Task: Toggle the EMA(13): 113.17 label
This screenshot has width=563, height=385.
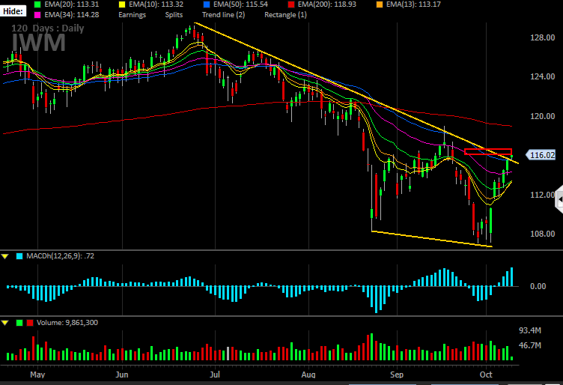Action: 413,4
